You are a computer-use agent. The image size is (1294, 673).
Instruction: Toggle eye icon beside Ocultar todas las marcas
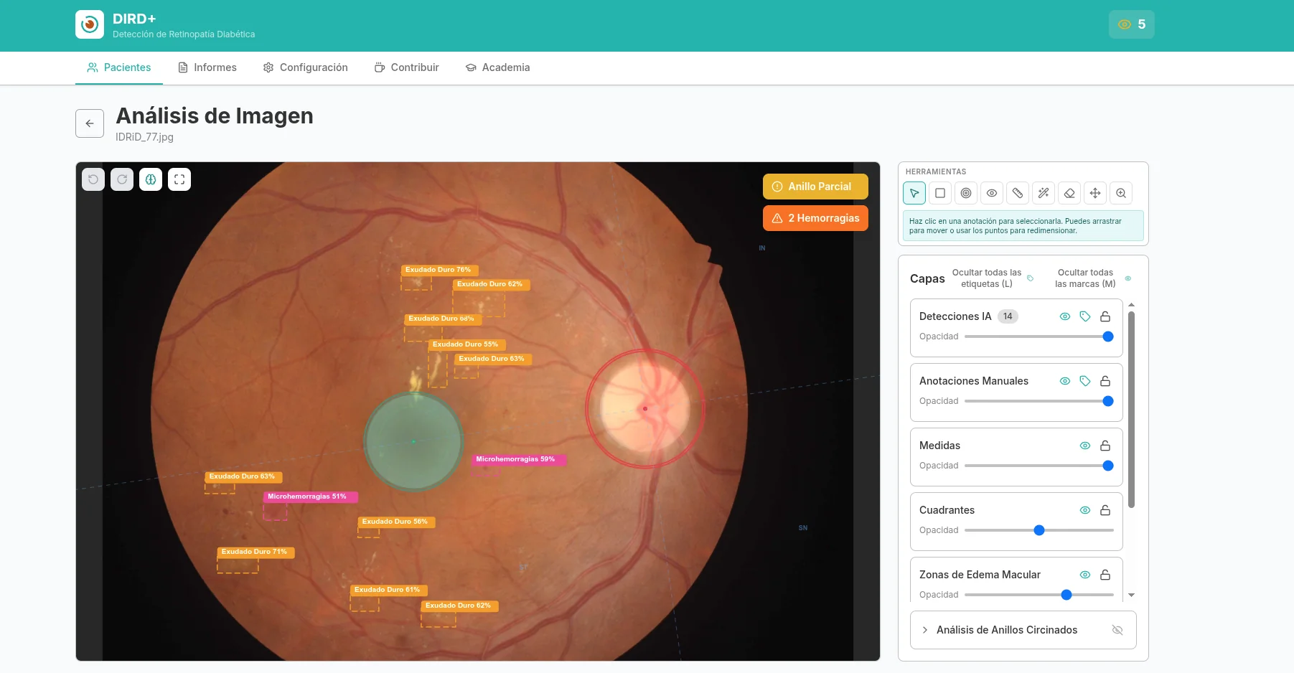click(x=1128, y=278)
